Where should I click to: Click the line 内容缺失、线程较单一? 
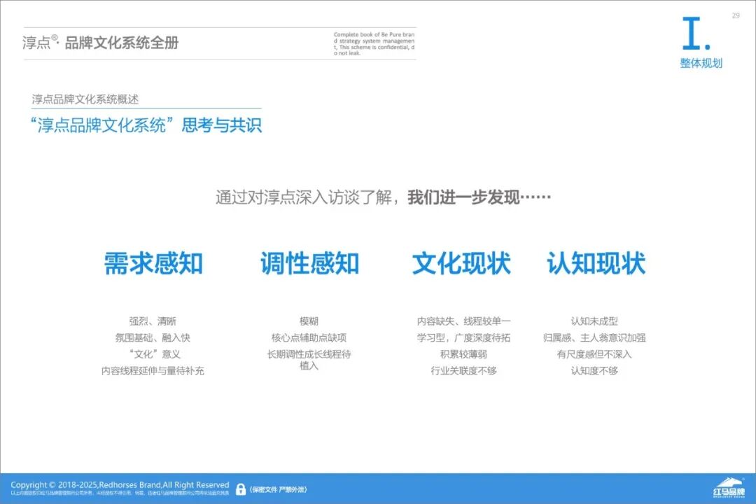pos(464,321)
